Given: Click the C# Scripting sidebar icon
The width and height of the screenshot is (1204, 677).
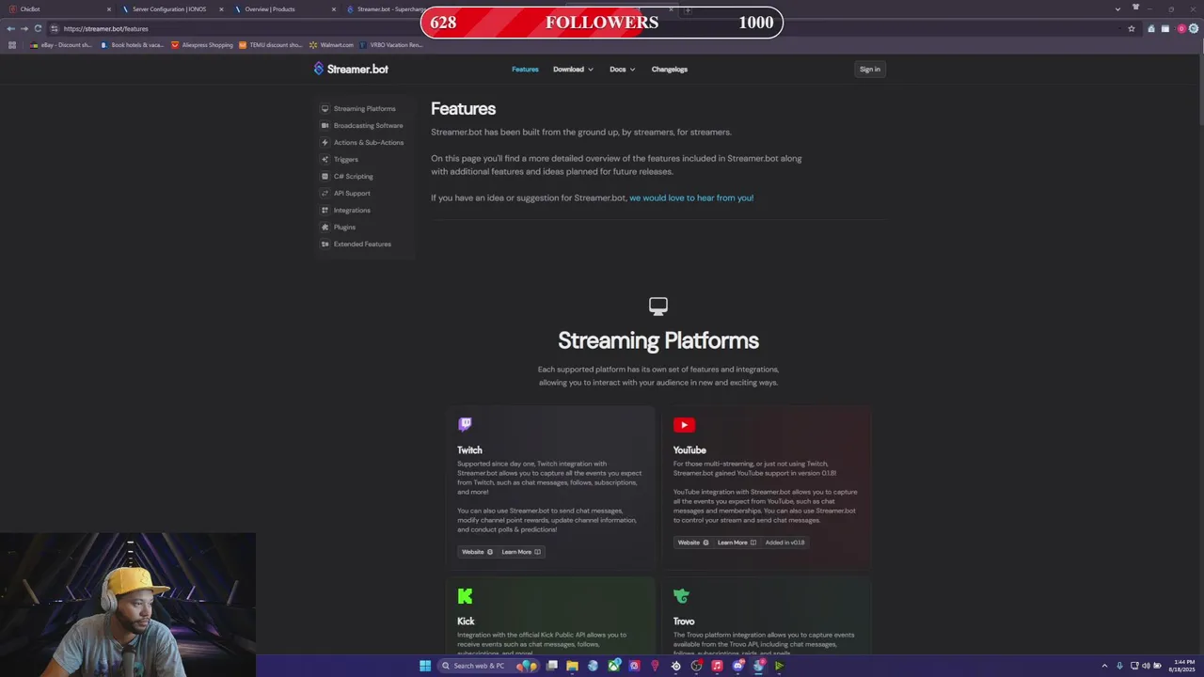Looking at the screenshot, I should (325, 176).
